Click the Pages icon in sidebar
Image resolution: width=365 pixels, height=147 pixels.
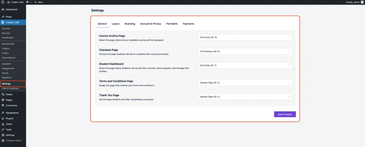pos(3,100)
